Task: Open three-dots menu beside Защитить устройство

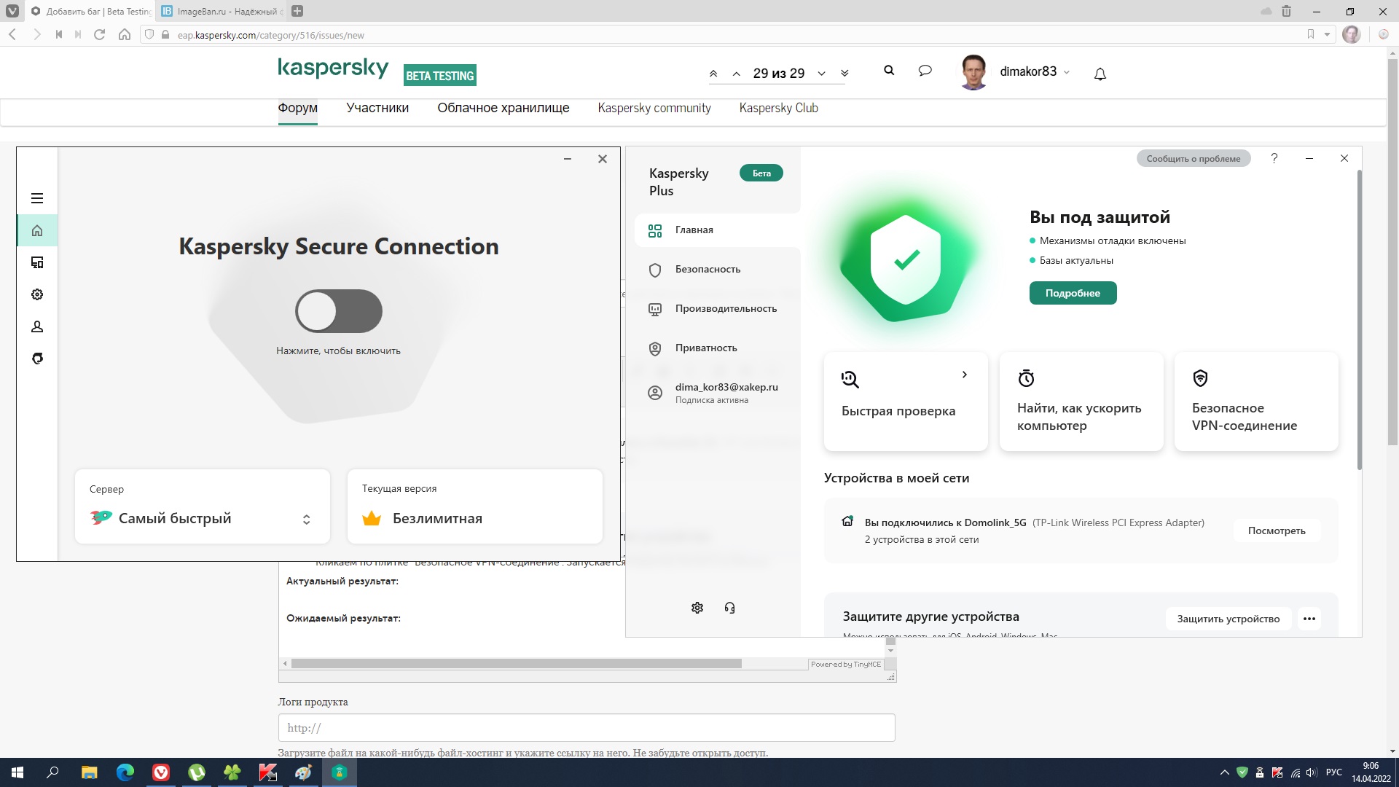Action: (x=1309, y=619)
